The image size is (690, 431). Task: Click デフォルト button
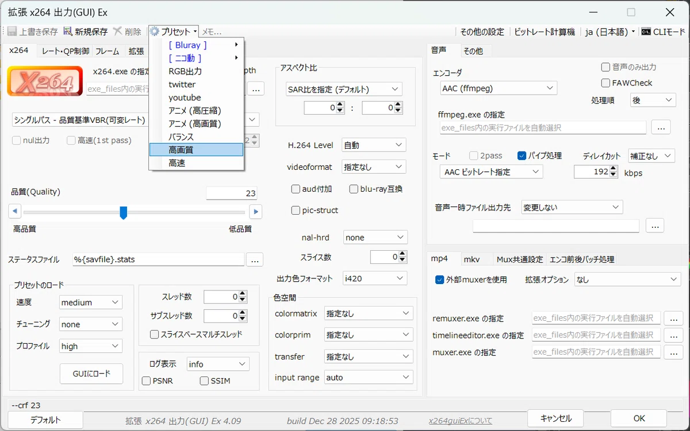(45, 420)
